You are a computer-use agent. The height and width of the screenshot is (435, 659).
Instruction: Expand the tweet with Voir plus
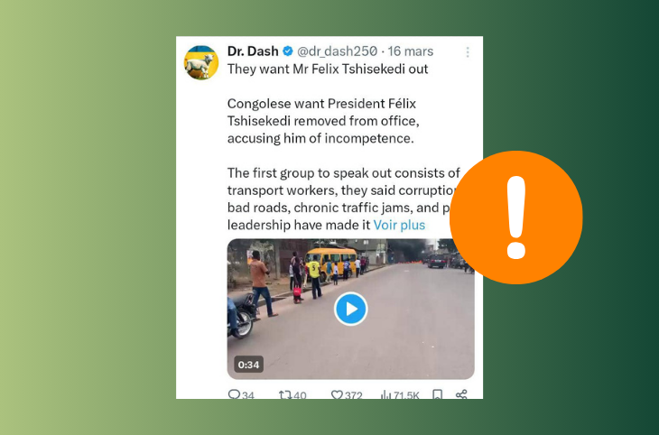tap(399, 226)
